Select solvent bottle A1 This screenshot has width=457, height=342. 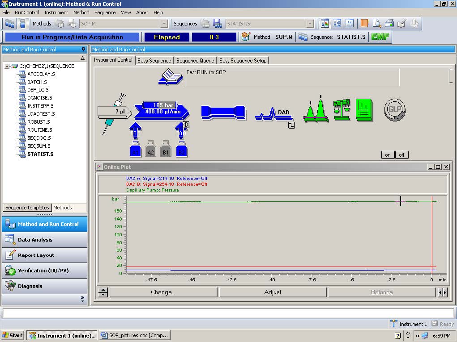click(x=135, y=151)
